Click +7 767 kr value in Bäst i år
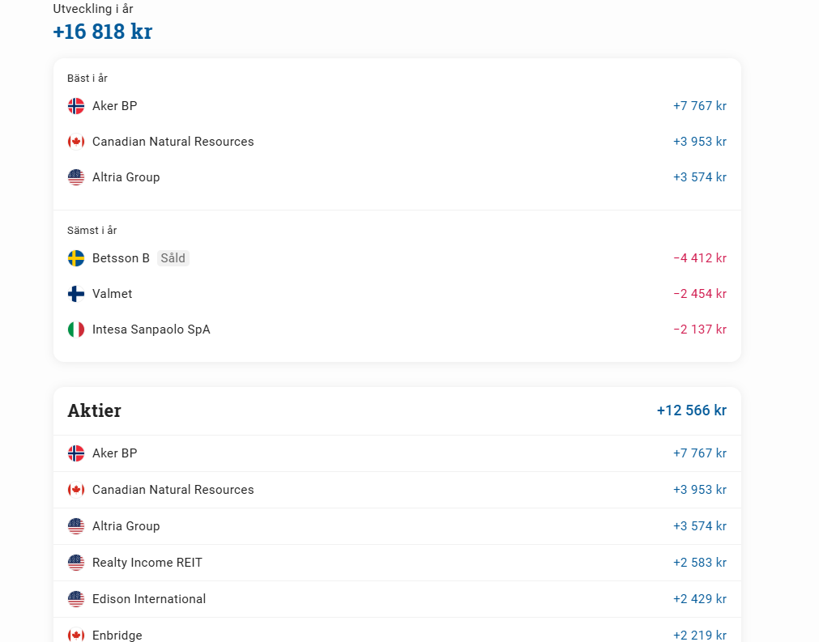 [x=700, y=106]
